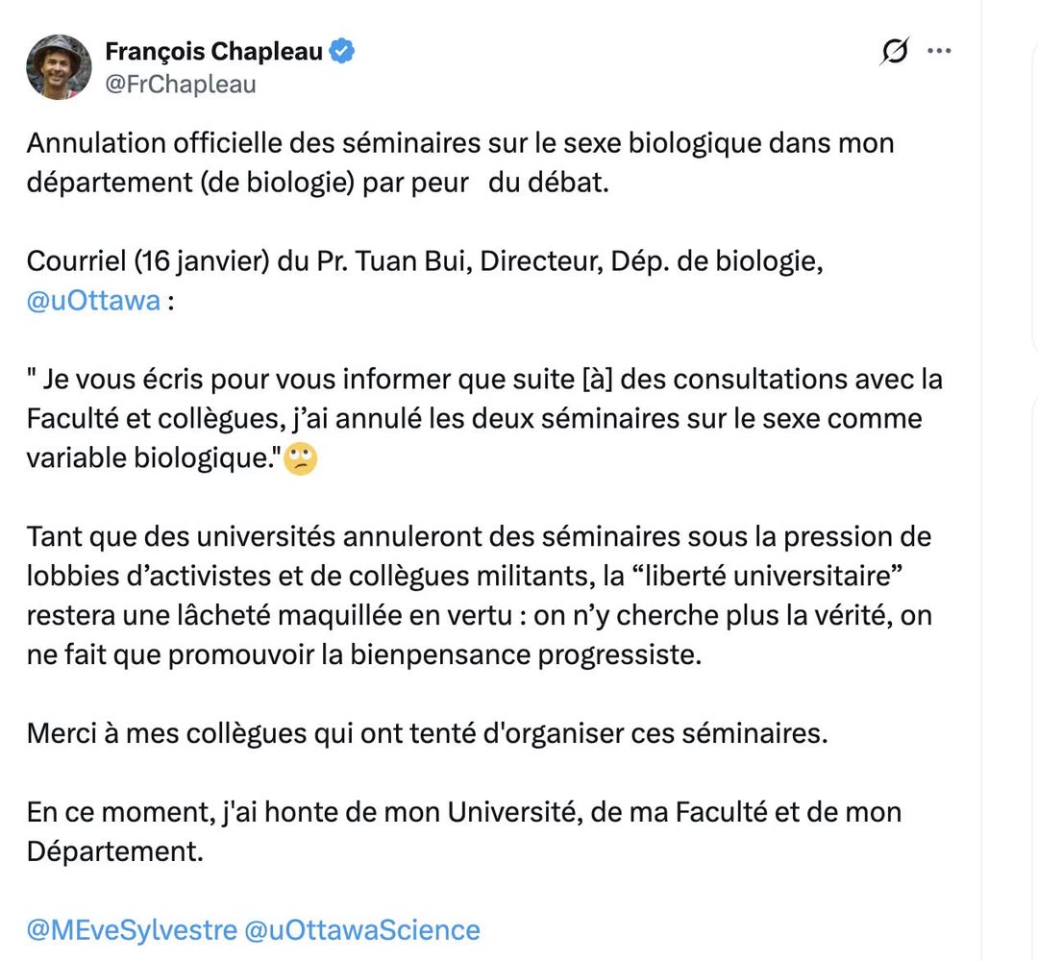
Task: Click the blue verified badge
Action: 342,51
